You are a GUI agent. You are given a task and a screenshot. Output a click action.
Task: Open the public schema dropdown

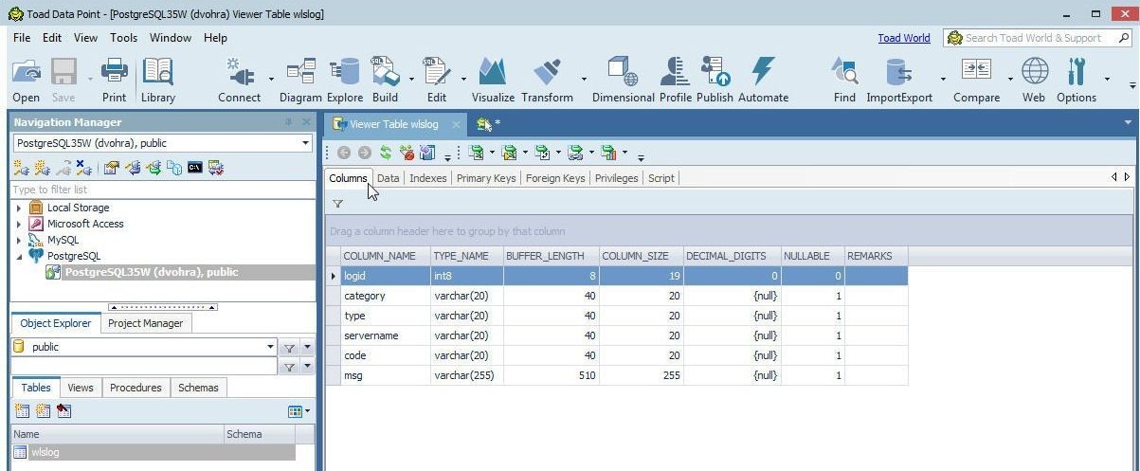tap(270, 347)
